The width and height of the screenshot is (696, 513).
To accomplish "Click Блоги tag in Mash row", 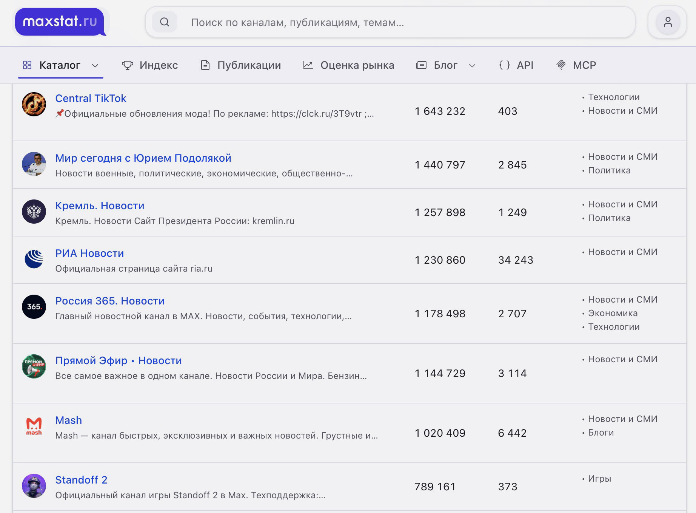I will pos(601,433).
